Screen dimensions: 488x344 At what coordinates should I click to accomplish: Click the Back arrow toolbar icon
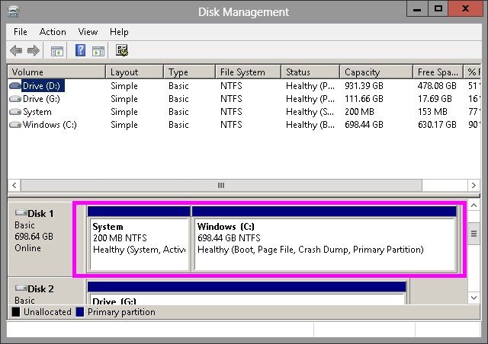point(16,51)
